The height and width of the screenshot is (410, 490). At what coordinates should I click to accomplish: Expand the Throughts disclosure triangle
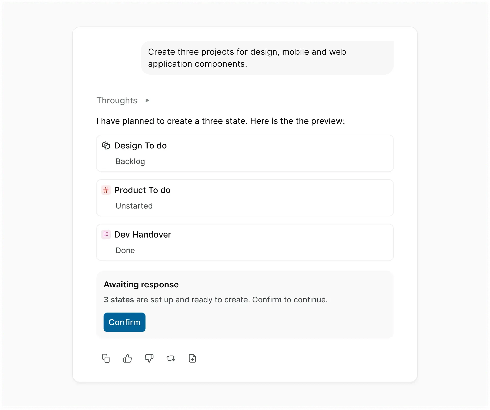click(147, 100)
